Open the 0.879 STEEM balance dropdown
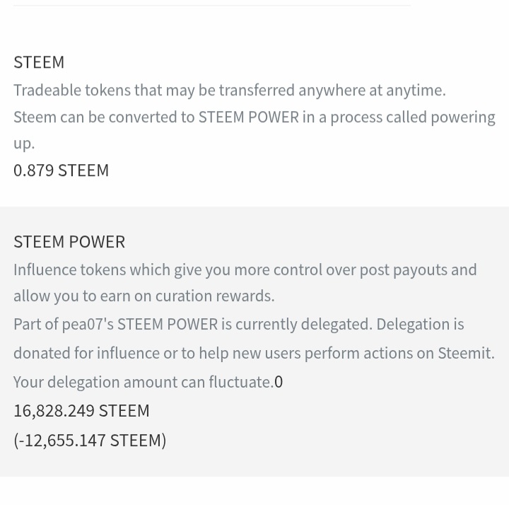Viewport: 509px width, 505px height. 61,170
